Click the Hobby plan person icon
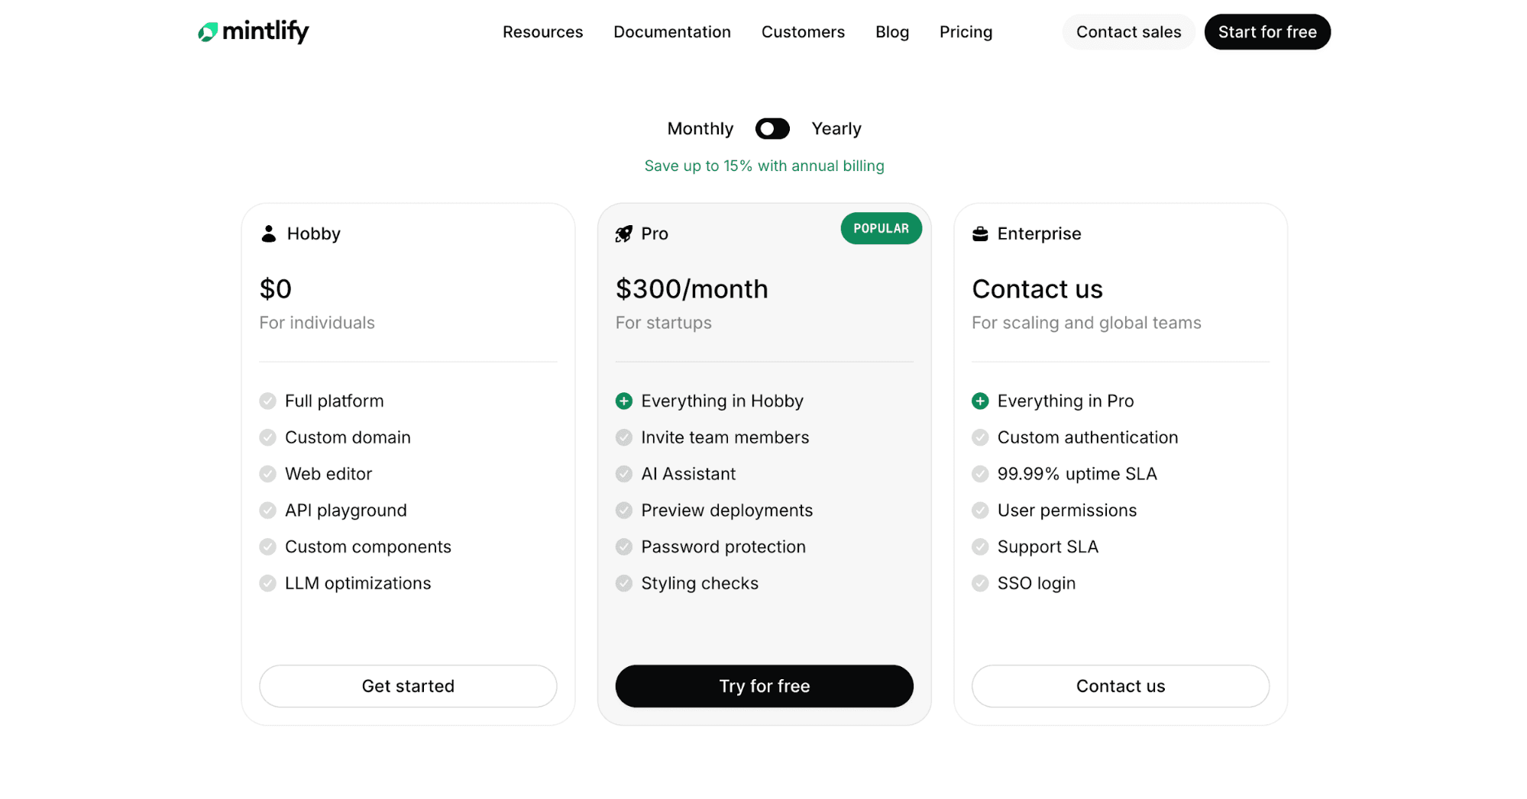 [268, 234]
